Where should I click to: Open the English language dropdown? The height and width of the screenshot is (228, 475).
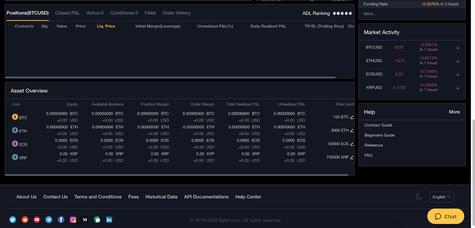[442, 197]
